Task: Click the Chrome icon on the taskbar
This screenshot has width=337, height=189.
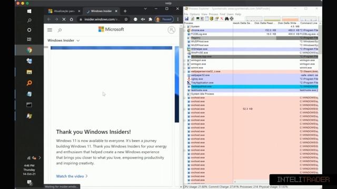Action: (x=29, y=50)
